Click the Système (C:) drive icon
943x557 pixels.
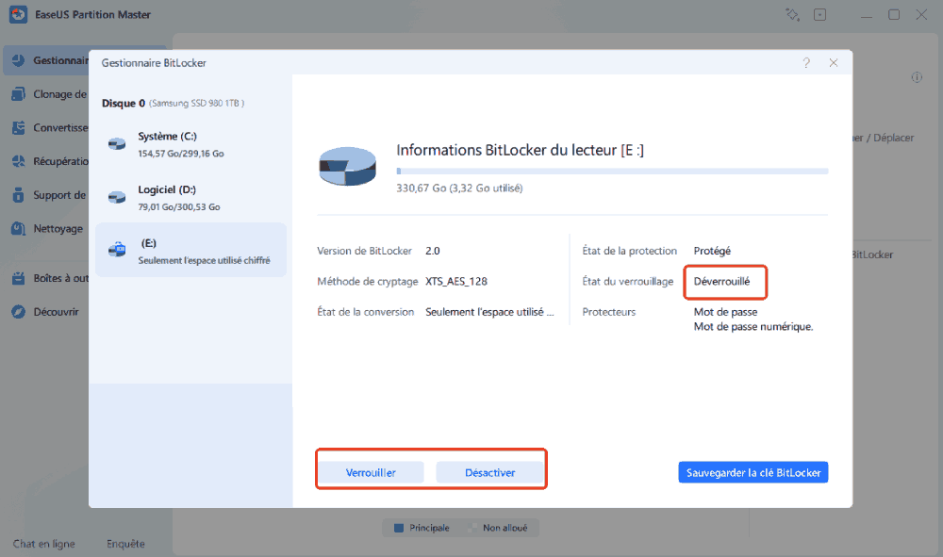pyautogui.click(x=117, y=143)
